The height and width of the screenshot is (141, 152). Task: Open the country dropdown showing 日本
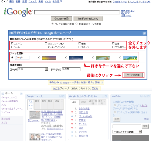[33, 69]
